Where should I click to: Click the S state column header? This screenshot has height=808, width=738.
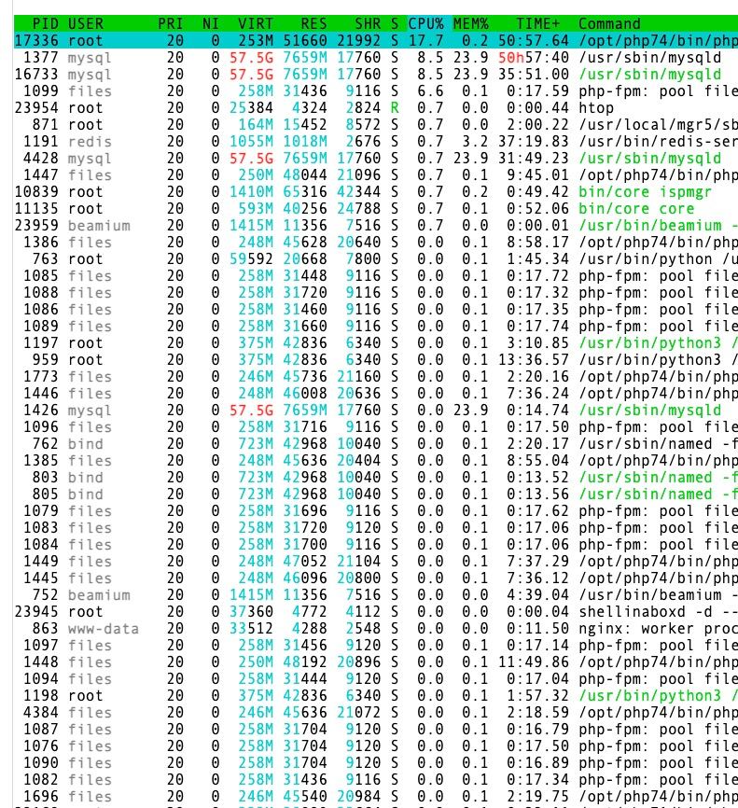click(x=395, y=23)
